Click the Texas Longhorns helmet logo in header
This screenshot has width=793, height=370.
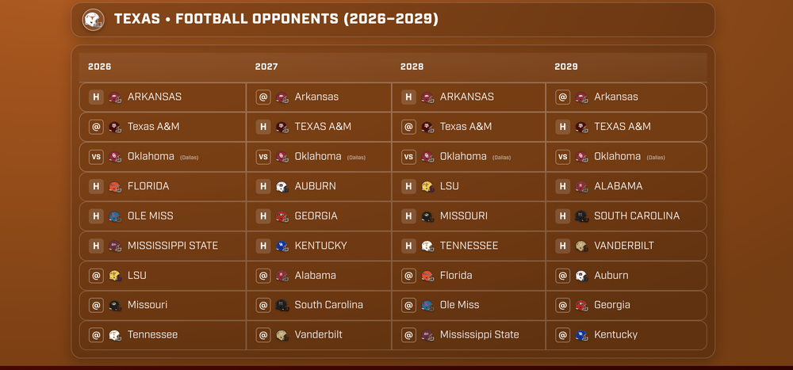tap(93, 20)
